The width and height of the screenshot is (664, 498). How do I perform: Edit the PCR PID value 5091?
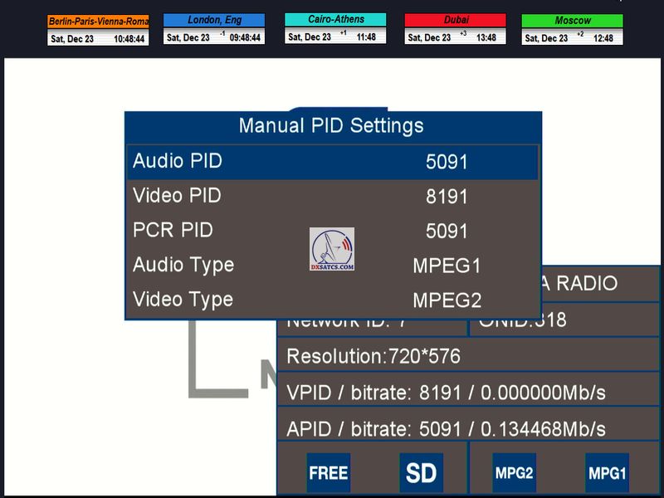click(447, 232)
